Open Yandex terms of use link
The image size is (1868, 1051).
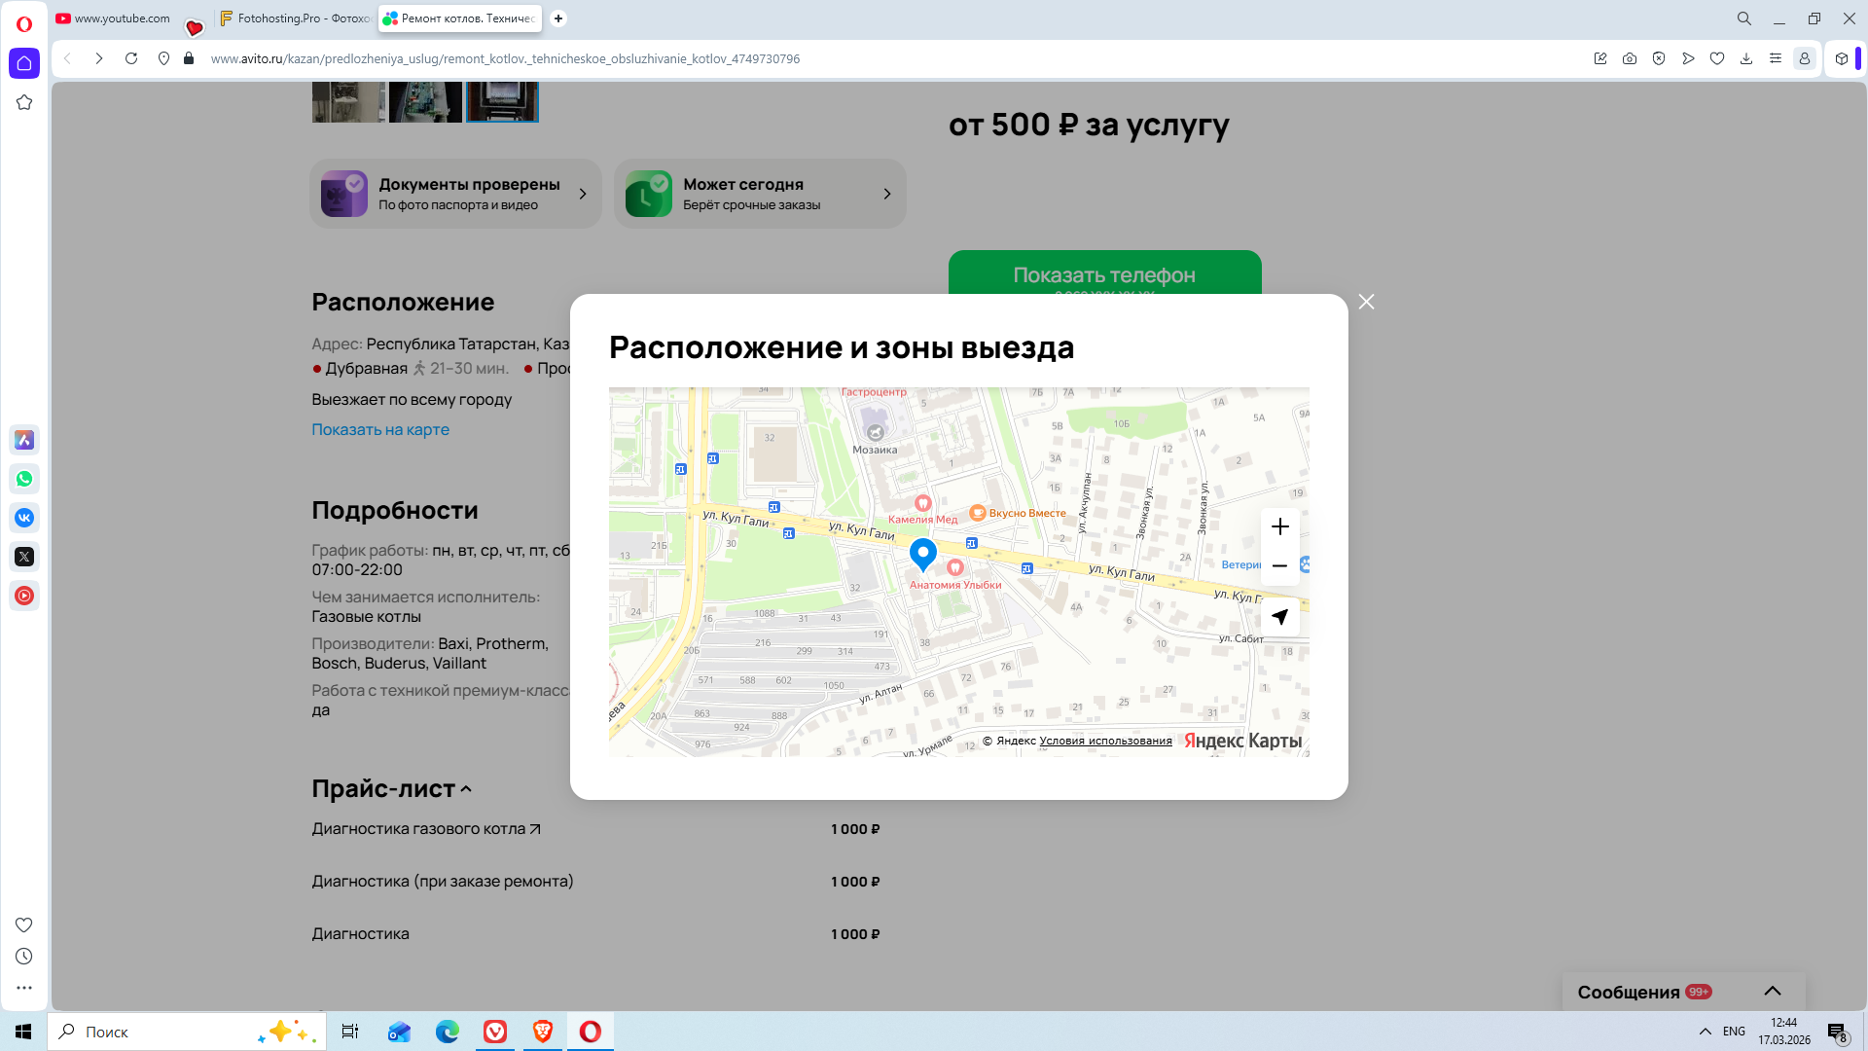[1105, 742]
